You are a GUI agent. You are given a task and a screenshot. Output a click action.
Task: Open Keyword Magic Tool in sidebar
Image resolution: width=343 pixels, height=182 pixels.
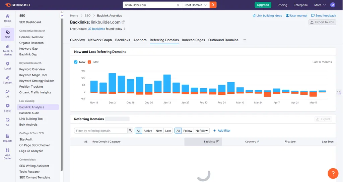tap(33, 75)
